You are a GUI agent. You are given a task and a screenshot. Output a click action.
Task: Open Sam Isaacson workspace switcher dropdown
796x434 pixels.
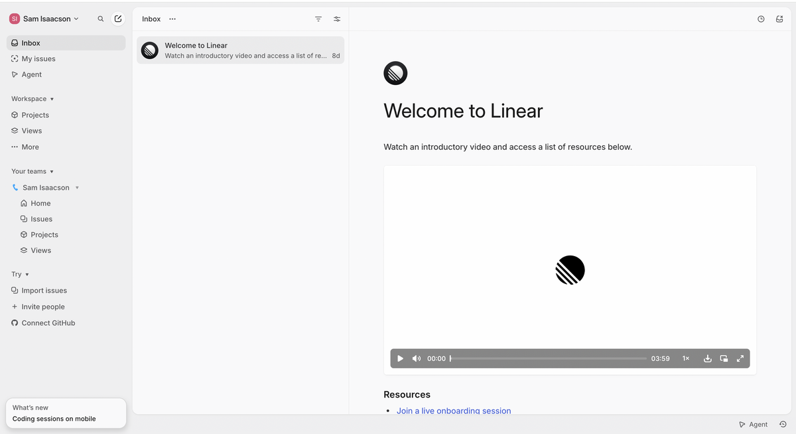(x=44, y=19)
